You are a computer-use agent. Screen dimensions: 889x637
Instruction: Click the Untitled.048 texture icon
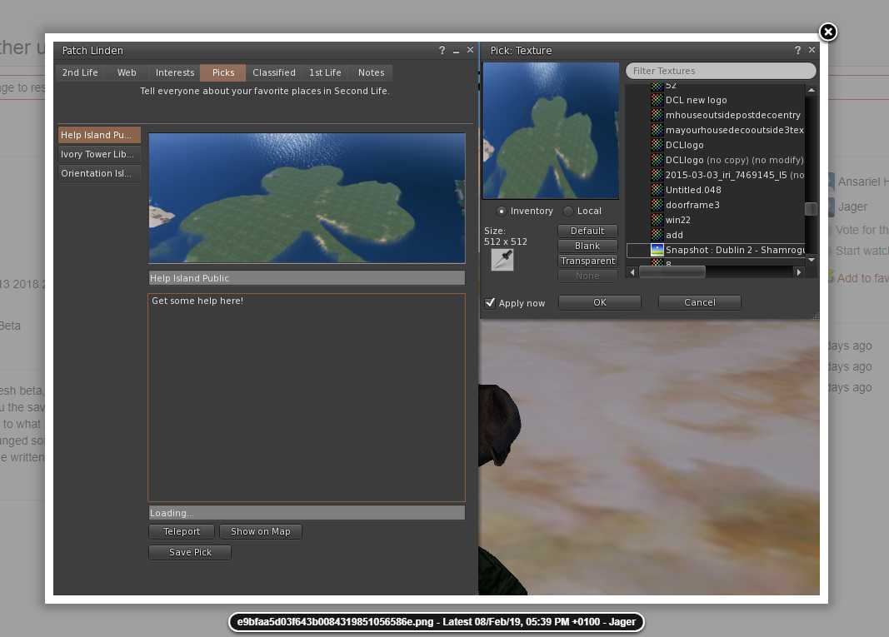tap(657, 190)
